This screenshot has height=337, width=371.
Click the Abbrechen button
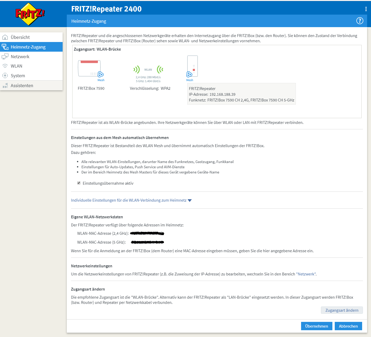coord(348,326)
